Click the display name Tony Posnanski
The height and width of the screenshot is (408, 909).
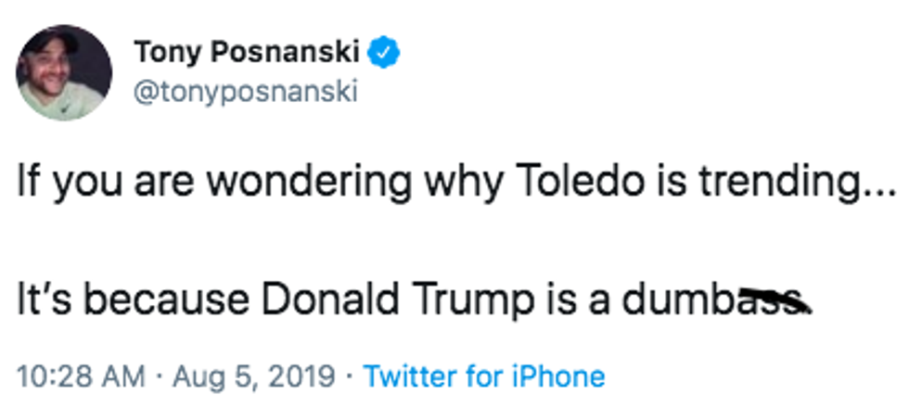(248, 54)
